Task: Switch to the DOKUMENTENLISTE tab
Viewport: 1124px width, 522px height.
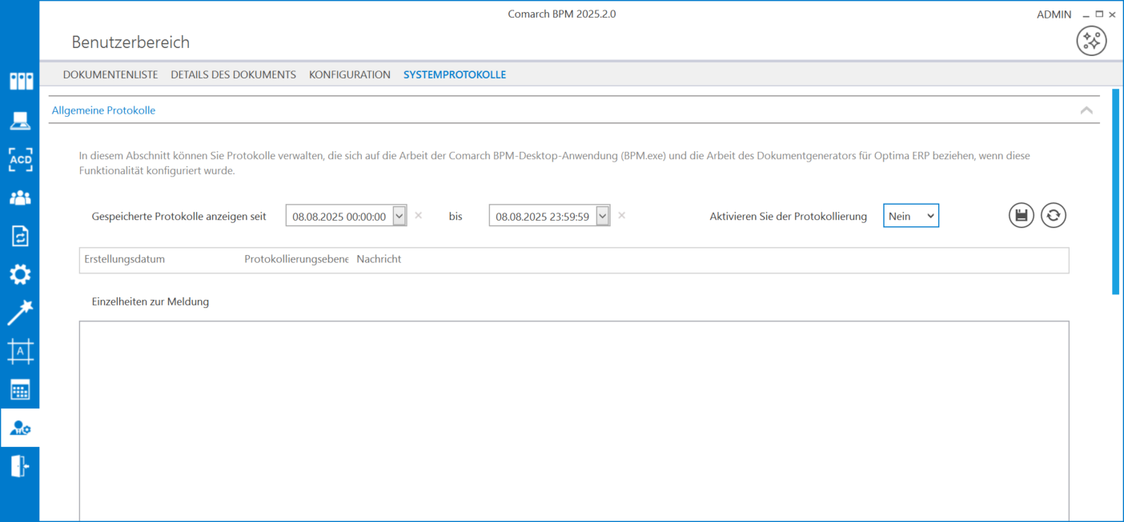Action: (x=110, y=74)
